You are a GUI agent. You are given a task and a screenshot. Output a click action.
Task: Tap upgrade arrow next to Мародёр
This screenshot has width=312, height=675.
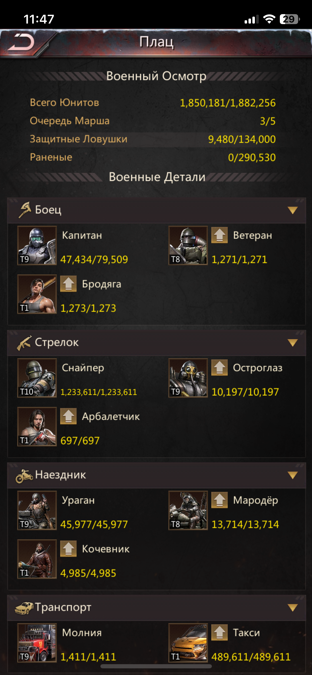pyautogui.click(x=219, y=500)
